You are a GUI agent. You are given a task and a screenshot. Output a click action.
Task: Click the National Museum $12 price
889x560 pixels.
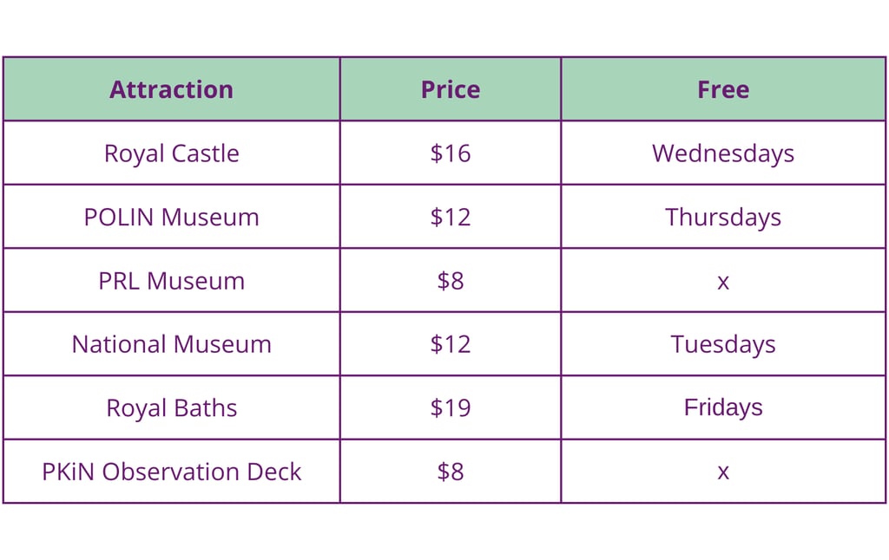coord(450,344)
